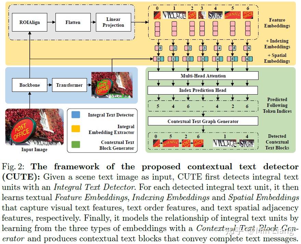Click the STORE crop numbered 4 on top row
The image size is (301, 244).
pyautogui.click(x=215, y=15)
